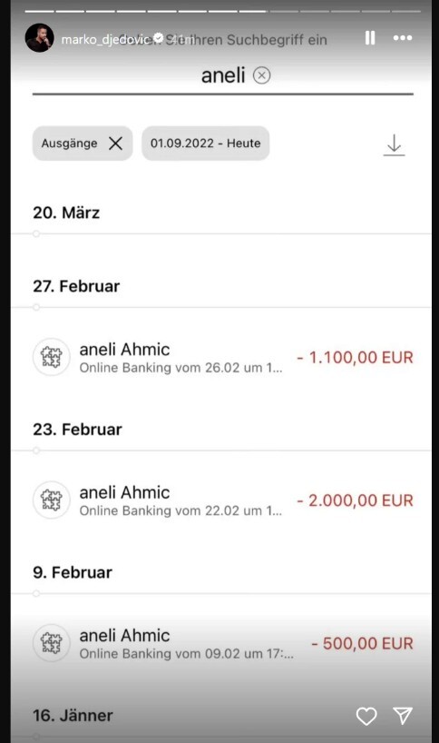The height and width of the screenshot is (743, 439).
Task: Click into the search field containing aneli
Action: coord(223,75)
